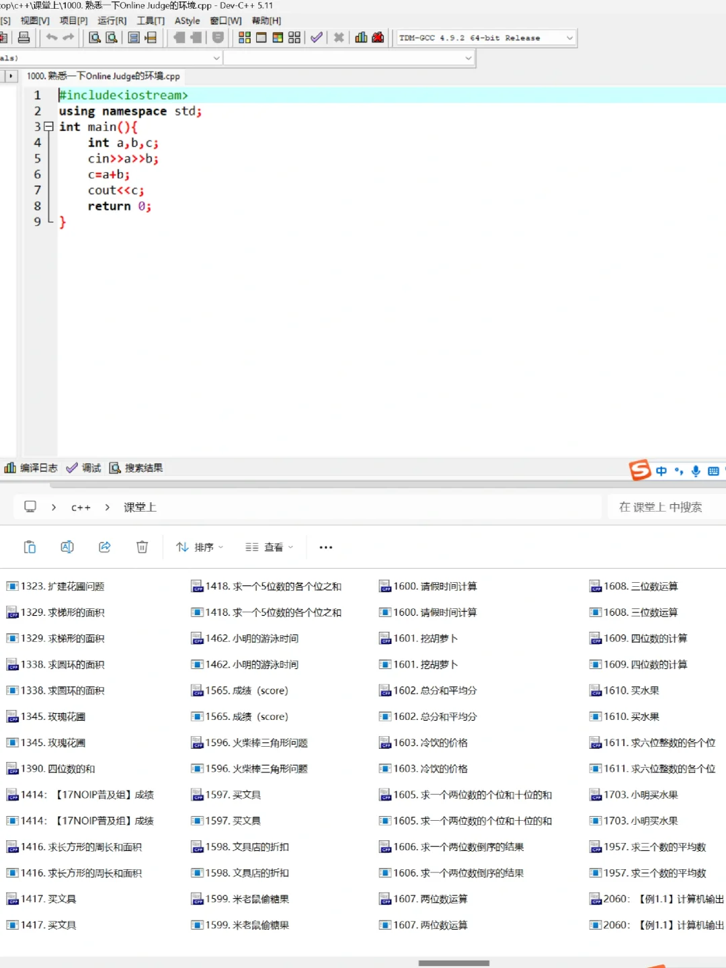Screen dimensions: 726x968
Task: Open Find using the magnifier icon
Action: click(x=94, y=38)
